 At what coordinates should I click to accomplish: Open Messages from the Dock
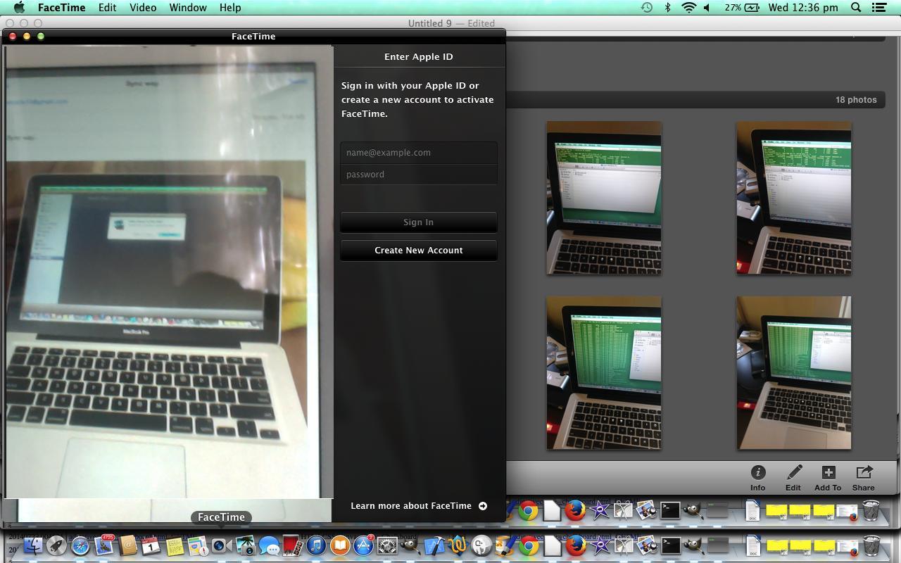(270, 546)
